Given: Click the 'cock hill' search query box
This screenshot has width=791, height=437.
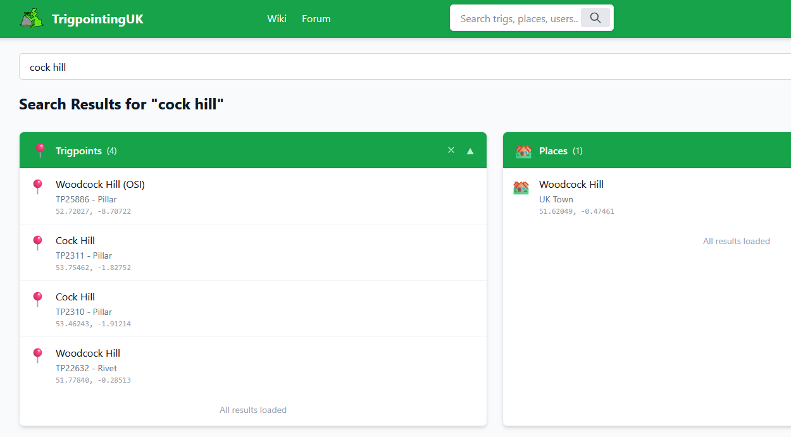Looking at the screenshot, I should pyautogui.click(x=405, y=67).
